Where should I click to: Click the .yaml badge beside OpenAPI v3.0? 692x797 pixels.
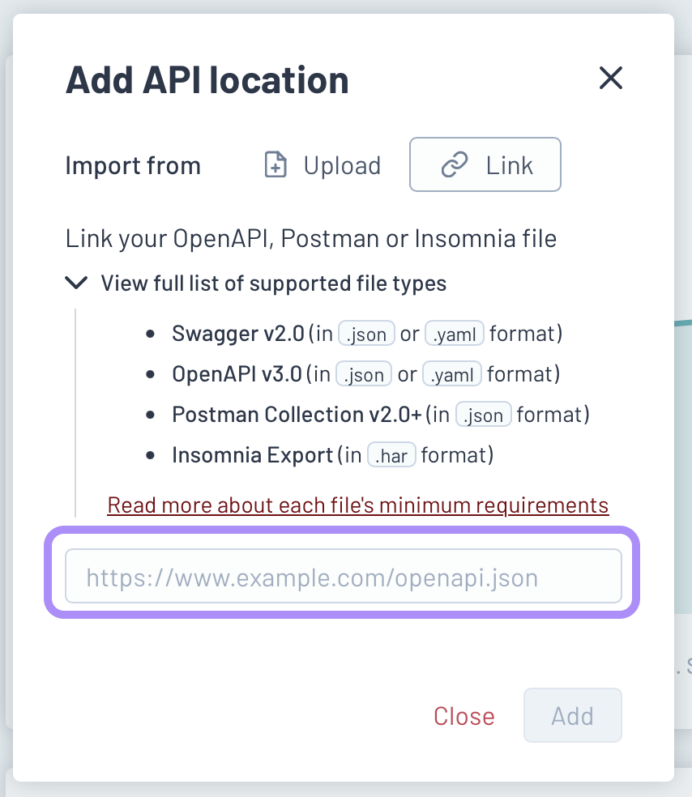[452, 374]
